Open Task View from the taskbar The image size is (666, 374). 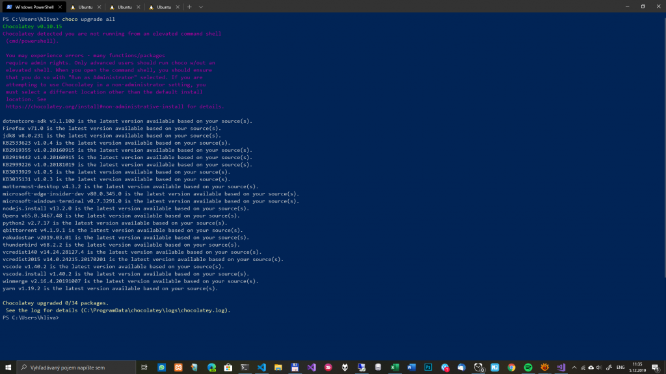tap(144, 368)
